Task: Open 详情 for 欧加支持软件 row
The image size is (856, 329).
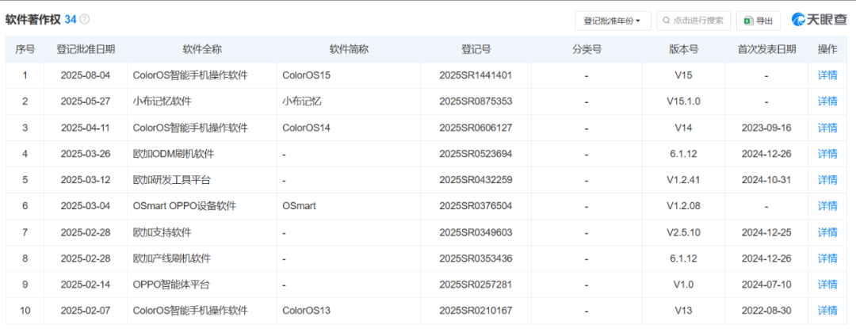Action: [x=827, y=232]
